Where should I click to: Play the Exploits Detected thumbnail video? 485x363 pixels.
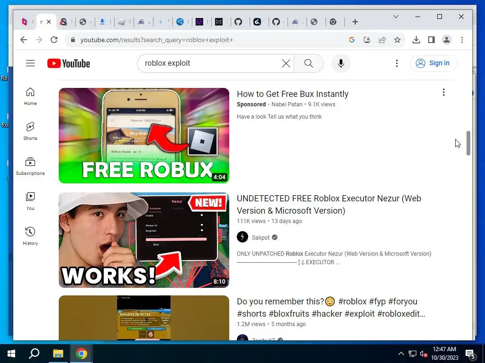pos(144,318)
